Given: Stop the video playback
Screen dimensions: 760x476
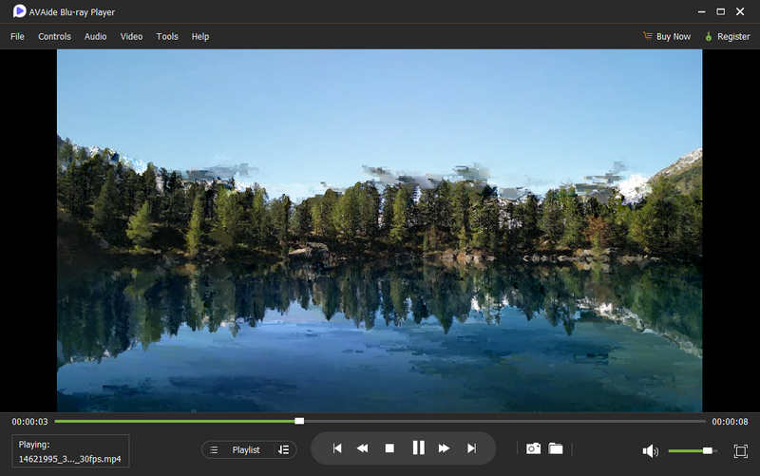Looking at the screenshot, I should 389,448.
